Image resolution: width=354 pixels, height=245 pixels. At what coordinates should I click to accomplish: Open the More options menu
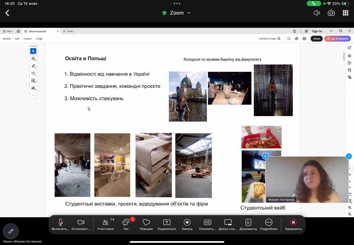(269, 225)
